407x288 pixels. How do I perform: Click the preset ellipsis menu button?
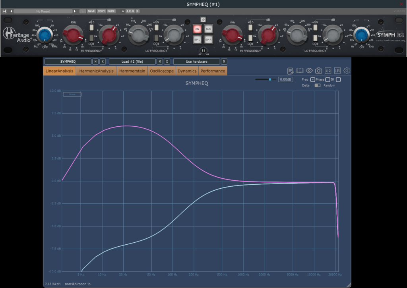(83, 11)
